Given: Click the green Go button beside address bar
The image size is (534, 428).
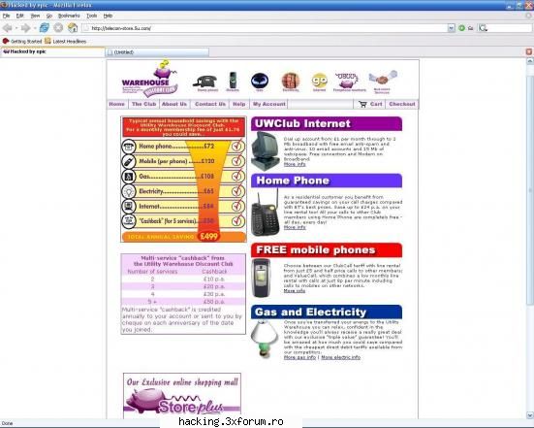Looking at the screenshot, I should (462, 28).
